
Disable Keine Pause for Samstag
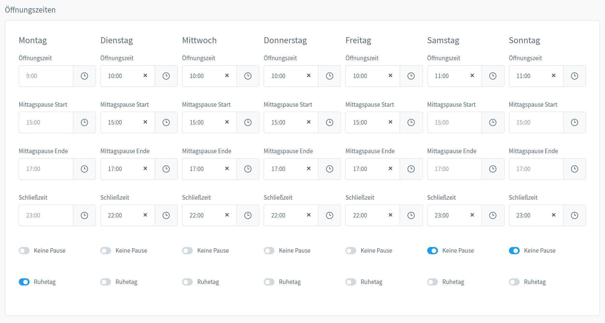click(433, 251)
